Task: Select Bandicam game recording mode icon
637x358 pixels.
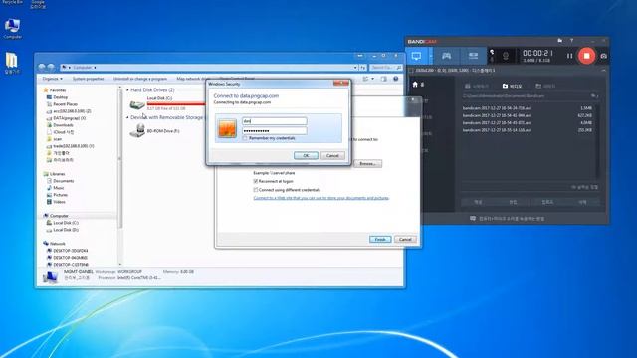Action: [446, 56]
